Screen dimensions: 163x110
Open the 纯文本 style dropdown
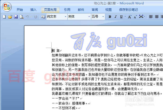pyautogui.click(x=65, y=16)
